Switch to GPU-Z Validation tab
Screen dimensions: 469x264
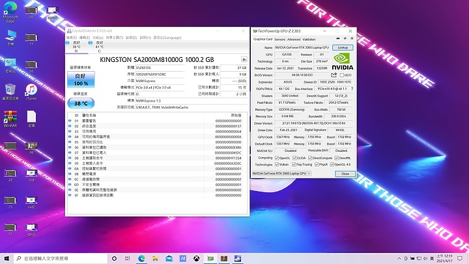(x=309, y=40)
